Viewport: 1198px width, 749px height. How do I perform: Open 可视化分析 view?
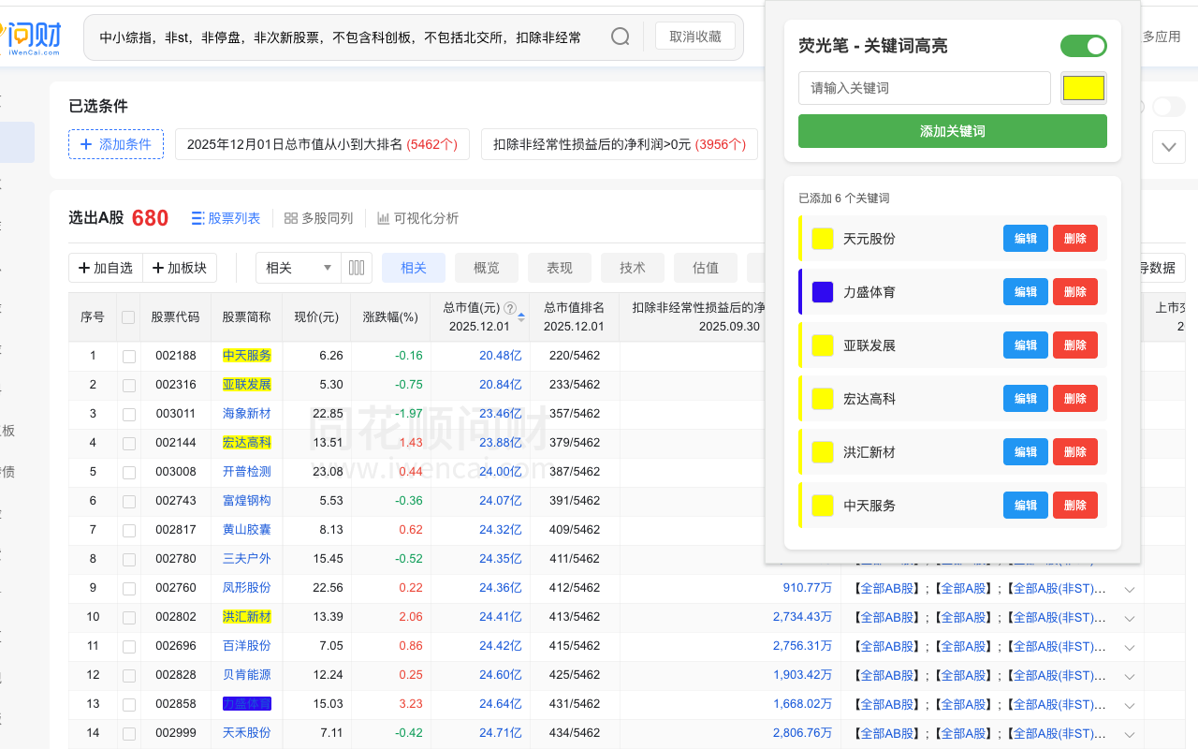(x=417, y=218)
